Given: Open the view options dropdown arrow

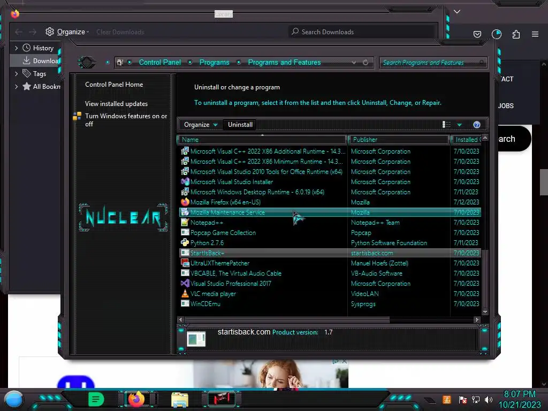Looking at the screenshot, I should [459, 125].
